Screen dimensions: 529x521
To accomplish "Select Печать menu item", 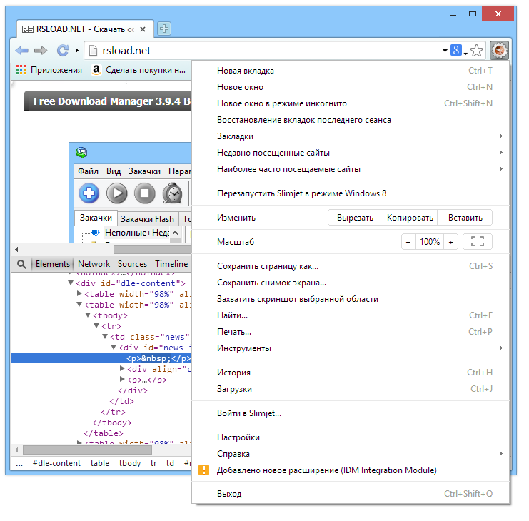I will [x=351, y=332].
